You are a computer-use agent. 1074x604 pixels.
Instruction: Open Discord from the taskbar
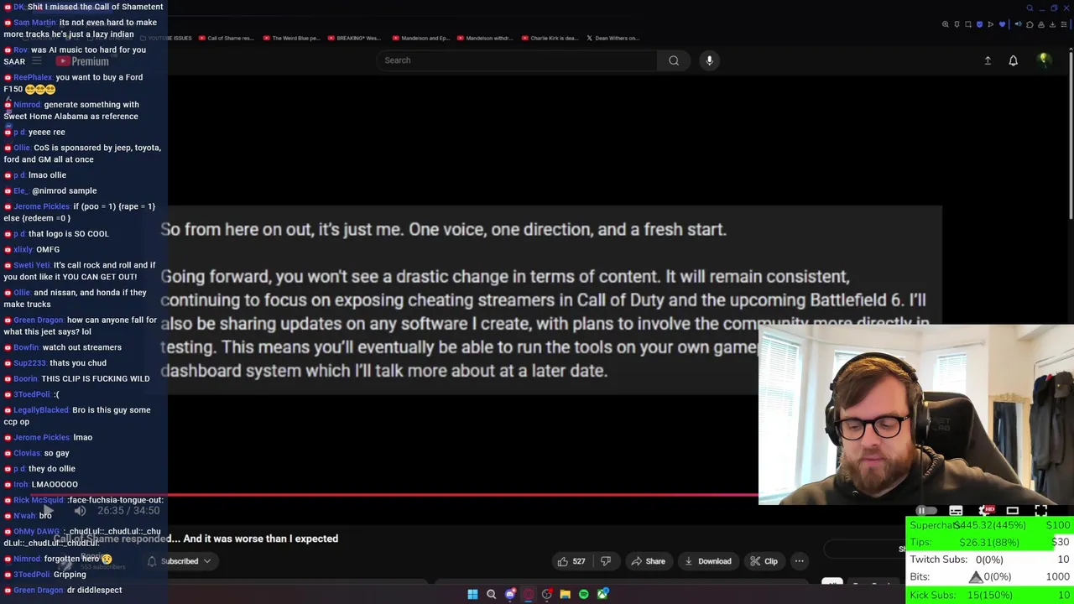point(510,594)
